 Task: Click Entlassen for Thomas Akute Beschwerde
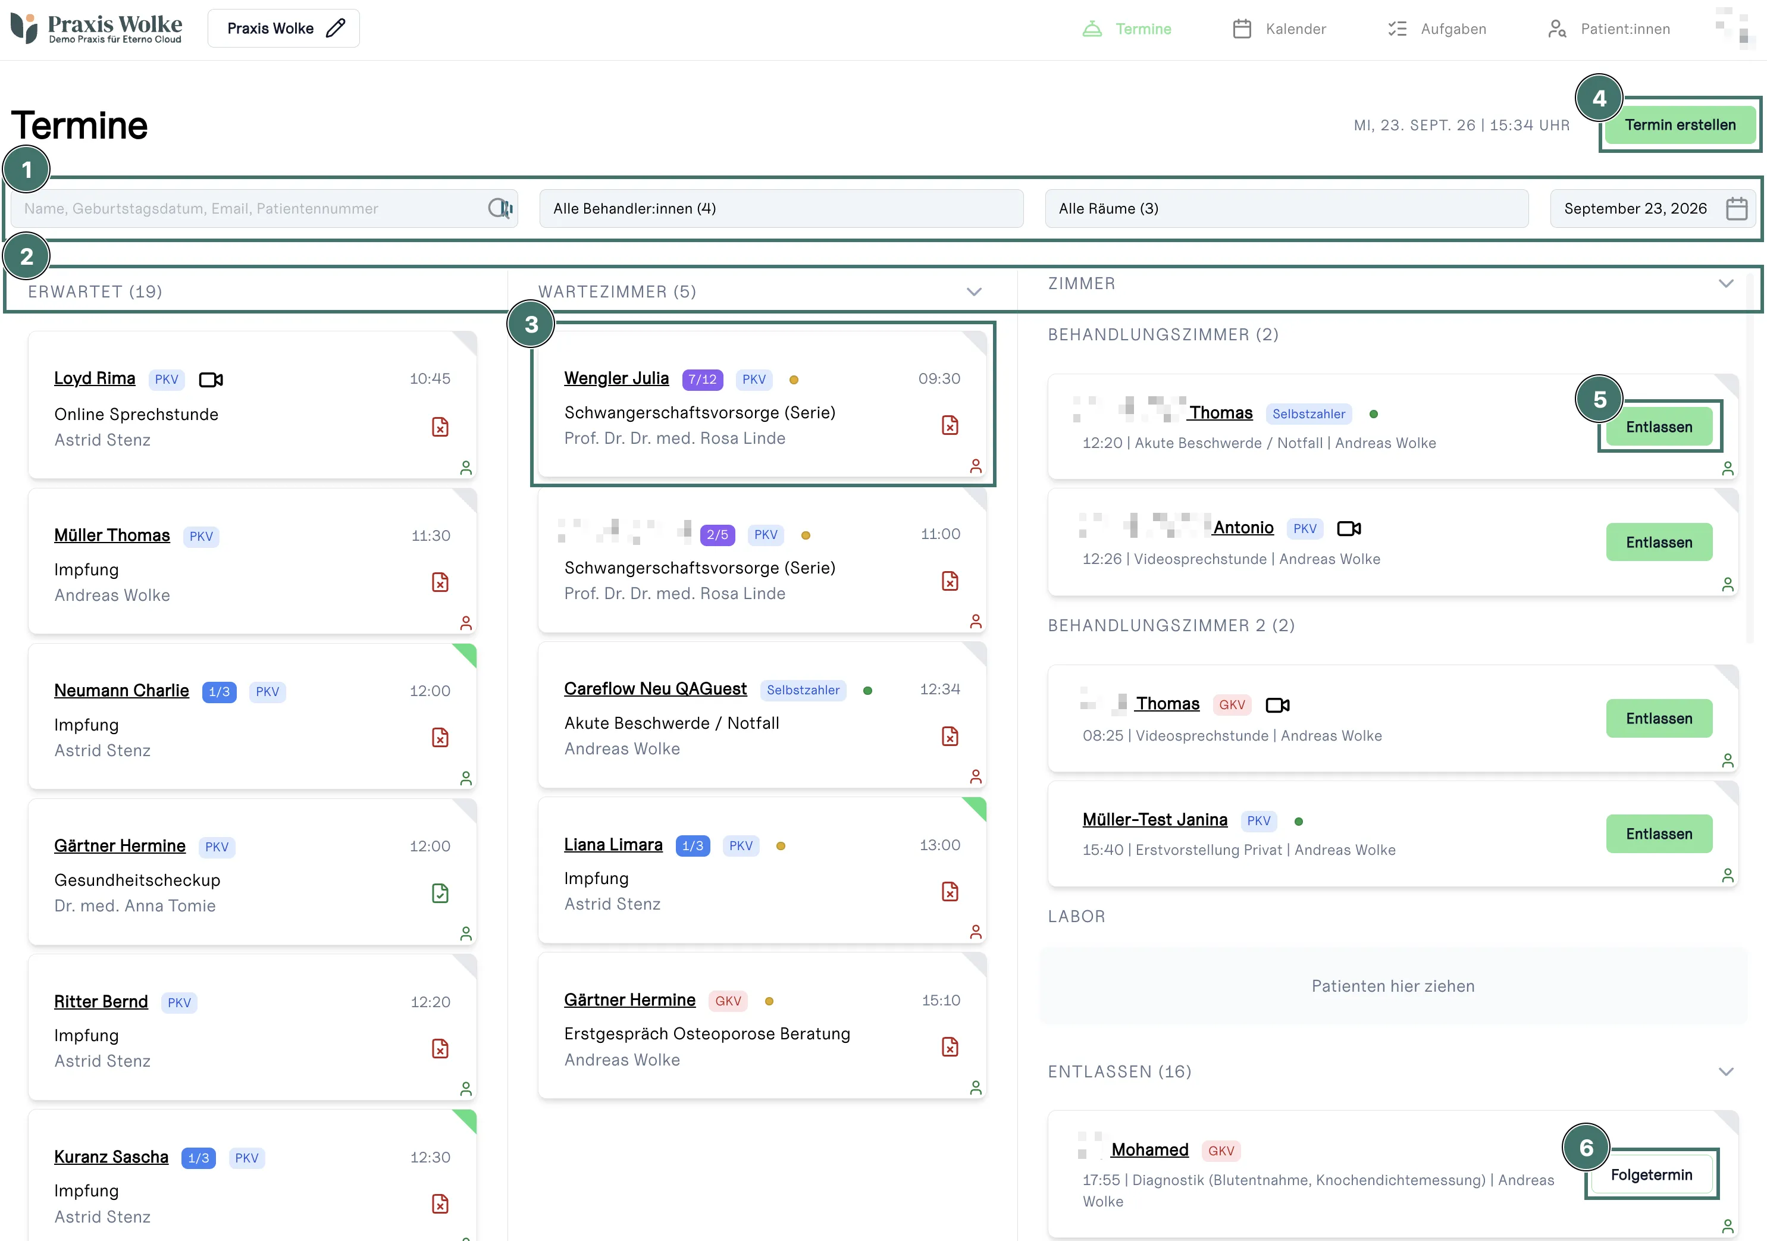[1659, 427]
